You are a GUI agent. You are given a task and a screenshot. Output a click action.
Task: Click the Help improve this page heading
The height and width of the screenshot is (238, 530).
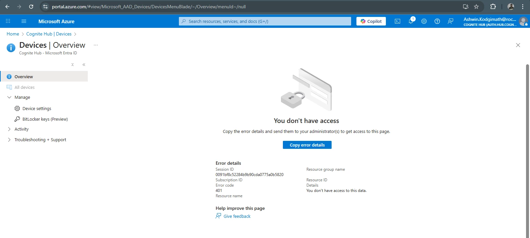tap(240, 208)
